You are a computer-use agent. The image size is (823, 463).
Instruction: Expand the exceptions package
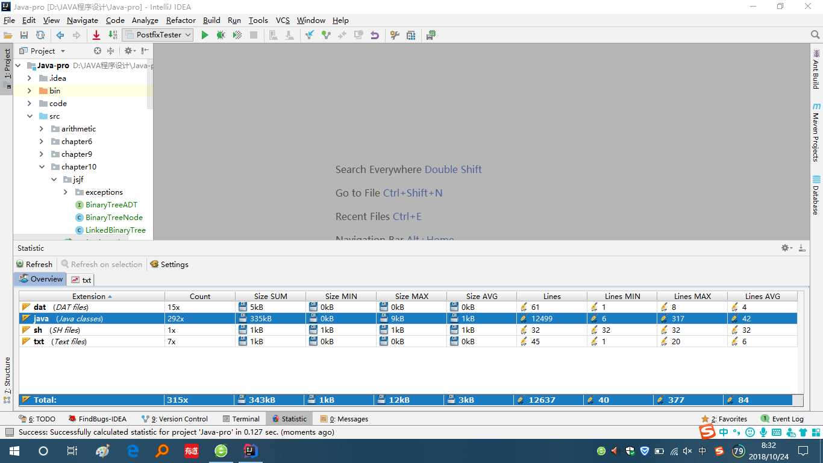point(66,192)
